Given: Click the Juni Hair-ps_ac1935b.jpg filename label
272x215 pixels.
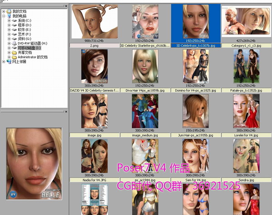Looking at the screenshot, I should tap(196, 135).
